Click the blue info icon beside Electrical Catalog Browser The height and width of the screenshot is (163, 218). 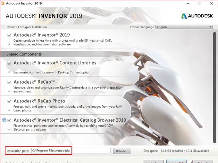pos(4,120)
